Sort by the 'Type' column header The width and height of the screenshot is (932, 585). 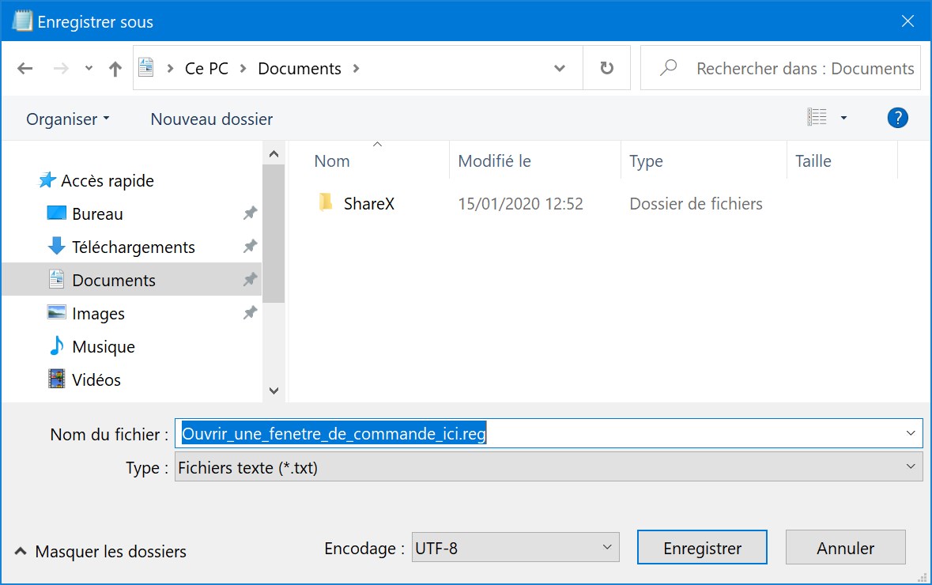click(x=646, y=161)
